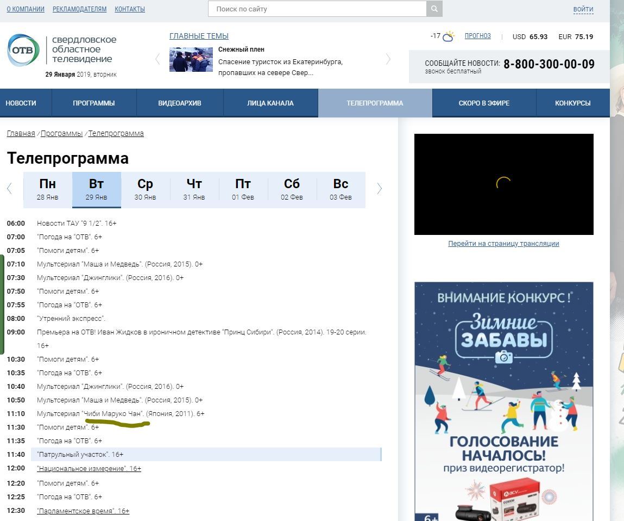Focus the Поиск по сайту search field
The image size is (624, 521).
(317, 9)
